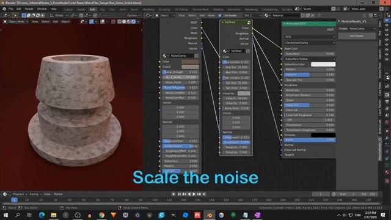Open the Render menu
The image size is (391, 220).
29,9
